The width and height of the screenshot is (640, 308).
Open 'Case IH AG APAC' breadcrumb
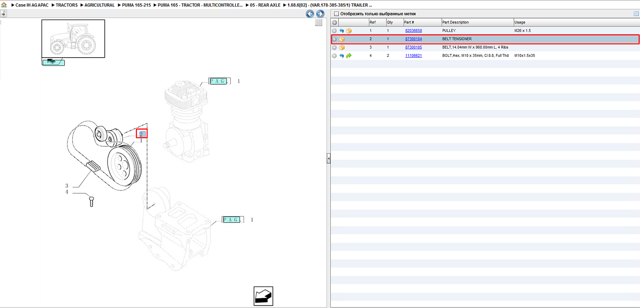pos(32,5)
